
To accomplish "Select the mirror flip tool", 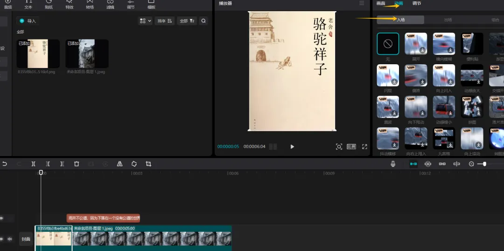I will 120,164.
